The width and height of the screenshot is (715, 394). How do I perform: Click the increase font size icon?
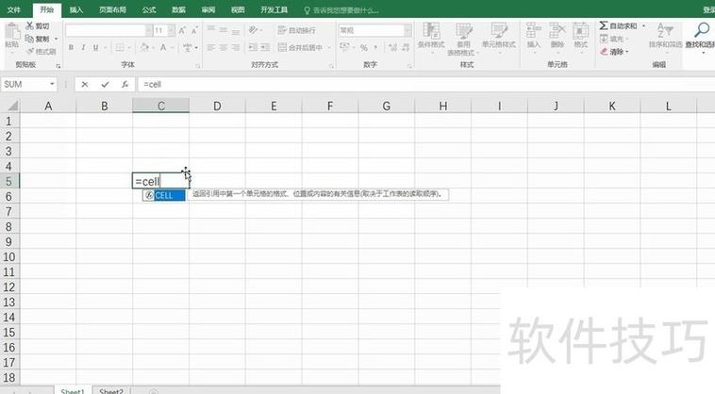182,30
